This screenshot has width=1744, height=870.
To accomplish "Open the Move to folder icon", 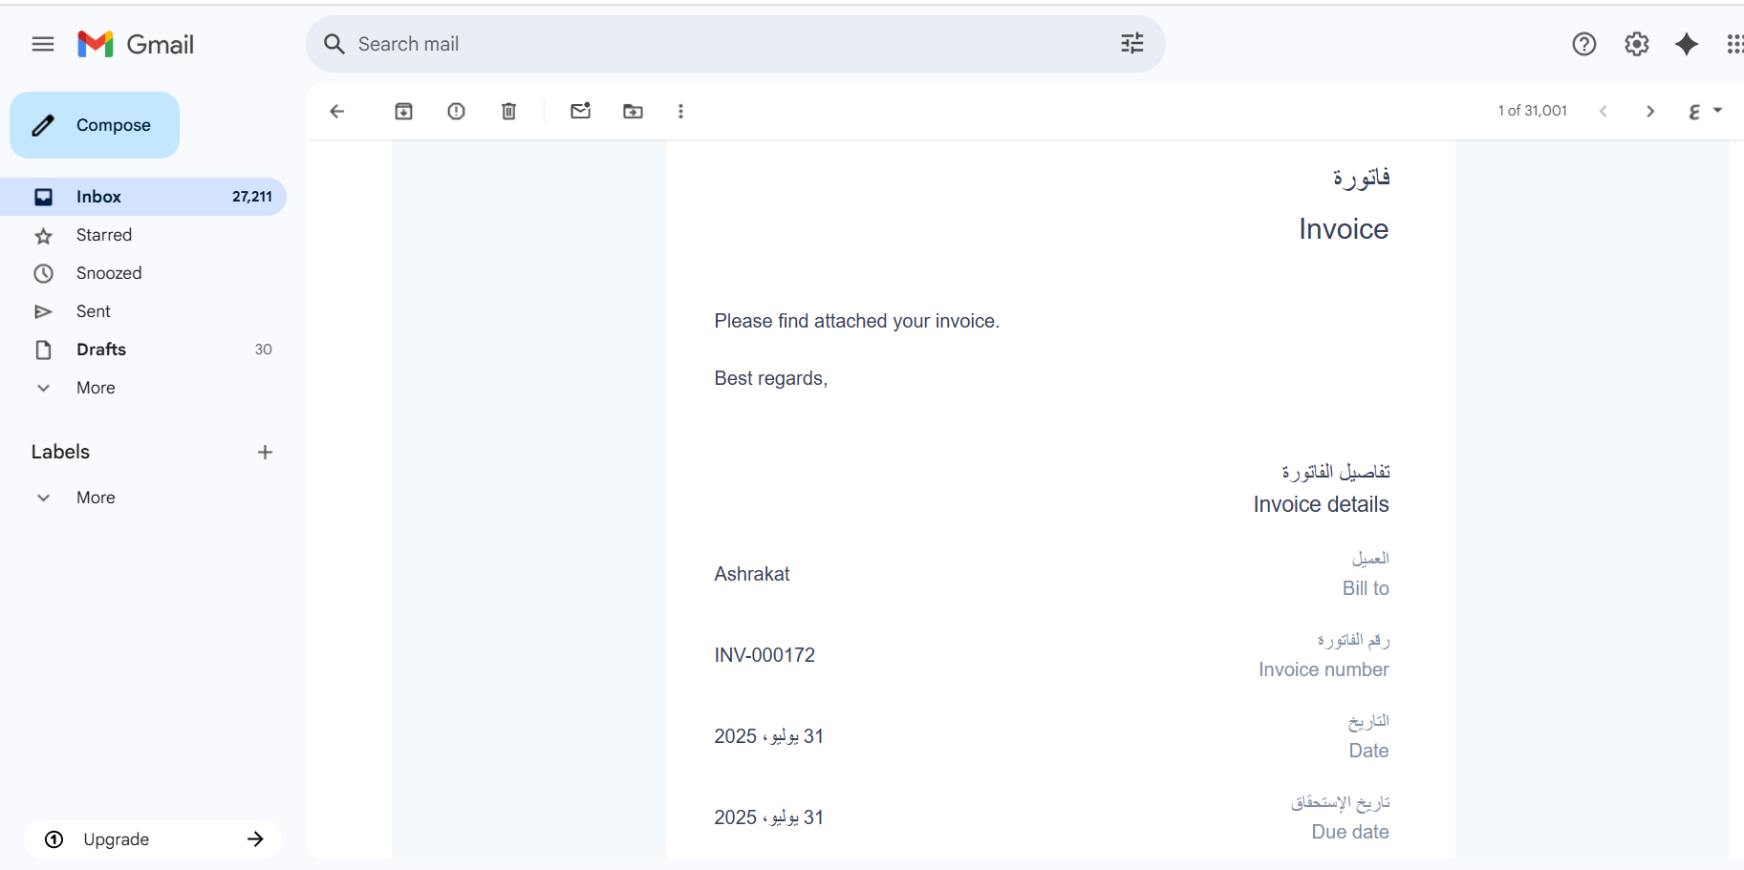I will pos(633,112).
